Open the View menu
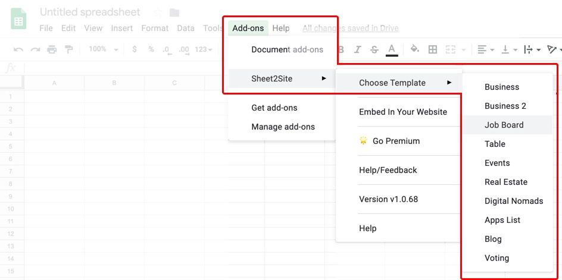562x280 pixels. [93, 29]
